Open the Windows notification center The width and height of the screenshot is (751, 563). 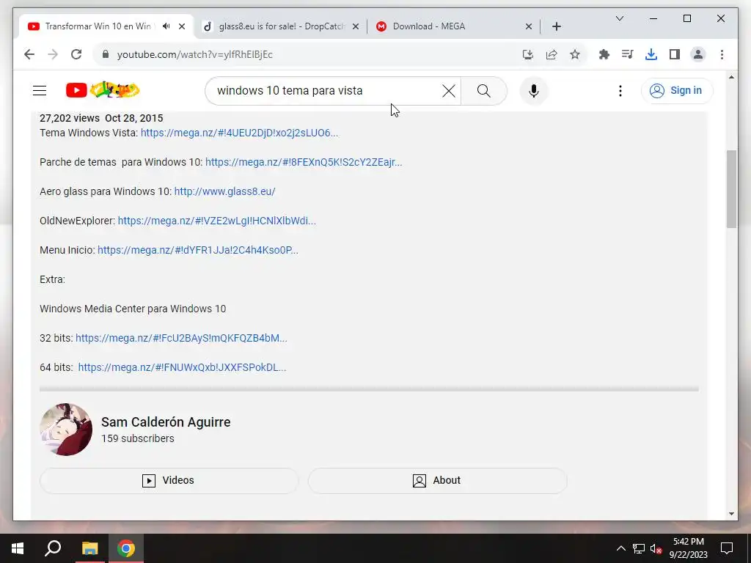click(x=727, y=548)
